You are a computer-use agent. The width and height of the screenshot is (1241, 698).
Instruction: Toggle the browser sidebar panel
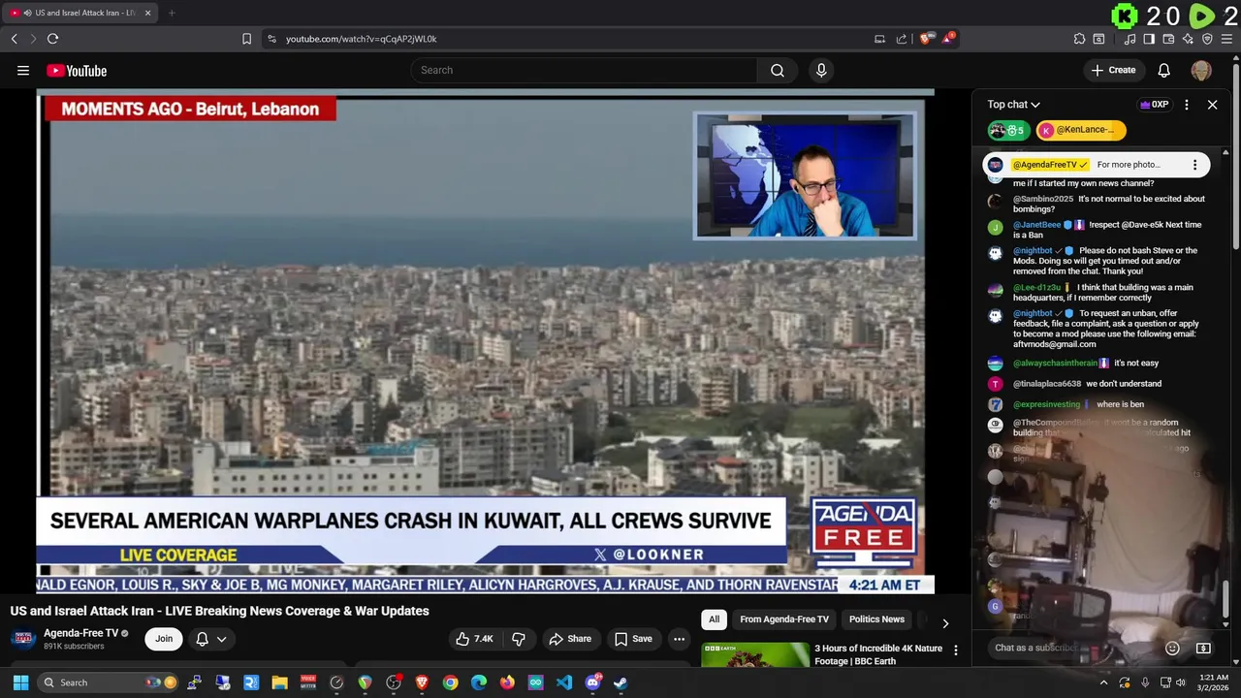click(x=1149, y=39)
